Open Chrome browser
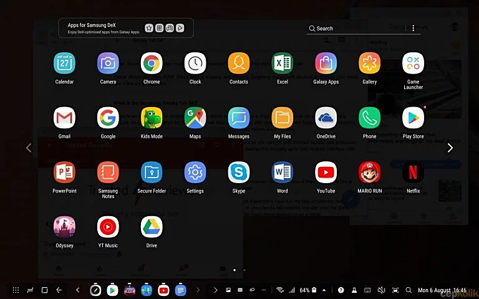This screenshot has width=479, height=299. pyautogui.click(x=152, y=64)
